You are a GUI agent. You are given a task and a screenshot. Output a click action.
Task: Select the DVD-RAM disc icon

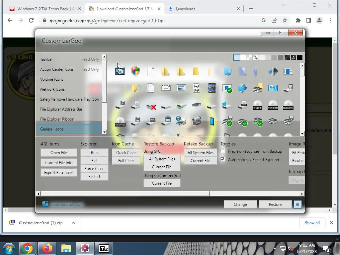(x=273, y=105)
